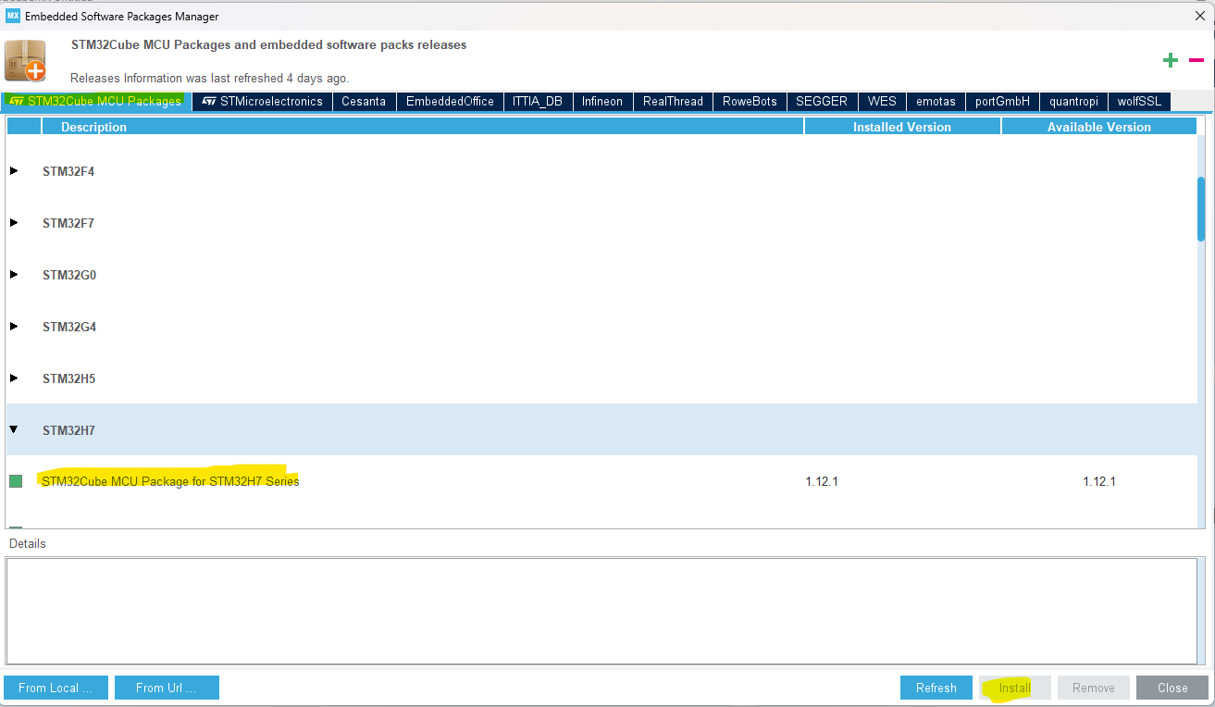Open the Infineon tab
Screen dimensions: 1215x707
point(602,102)
